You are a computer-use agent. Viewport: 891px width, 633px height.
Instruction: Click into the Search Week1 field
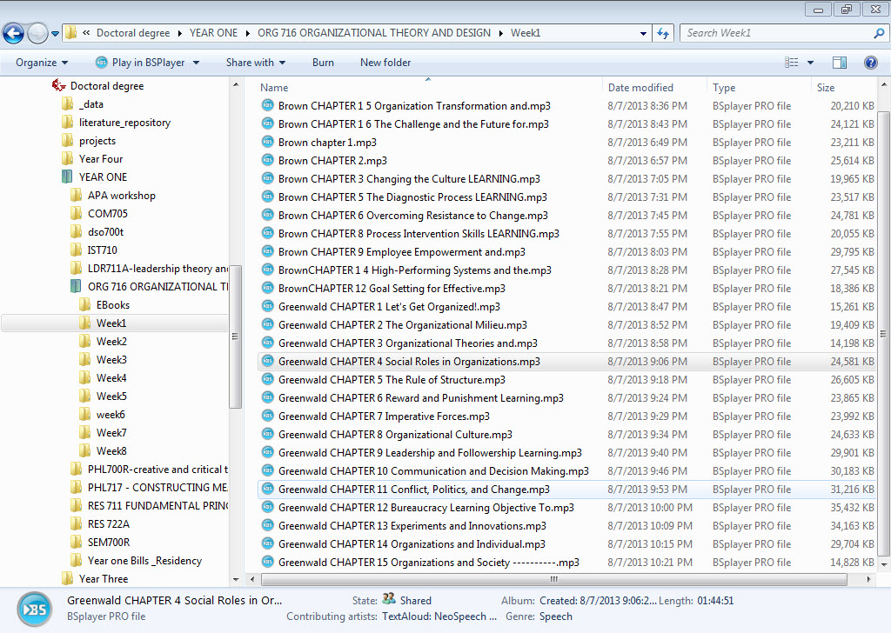click(776, 33)
